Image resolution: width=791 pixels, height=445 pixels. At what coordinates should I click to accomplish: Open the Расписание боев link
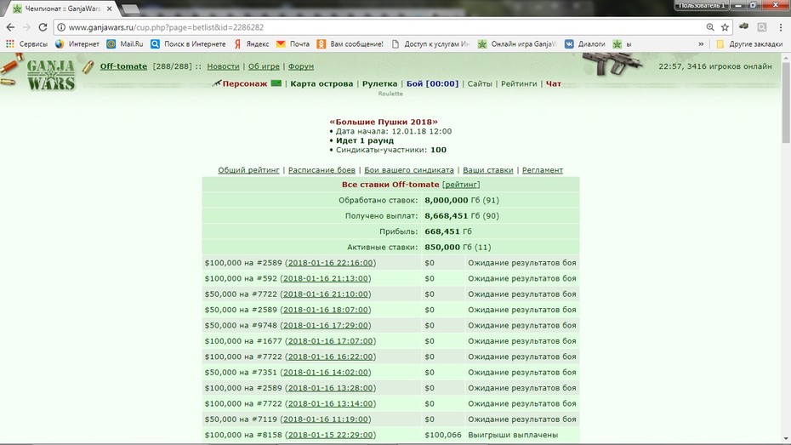point(322,170)
